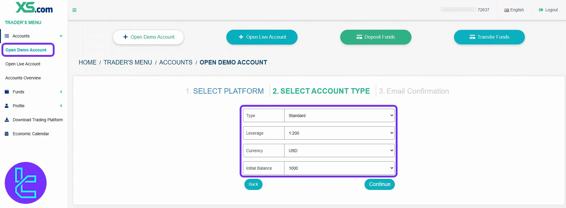
Task: Click the XS.com logo
Action: 34,8
